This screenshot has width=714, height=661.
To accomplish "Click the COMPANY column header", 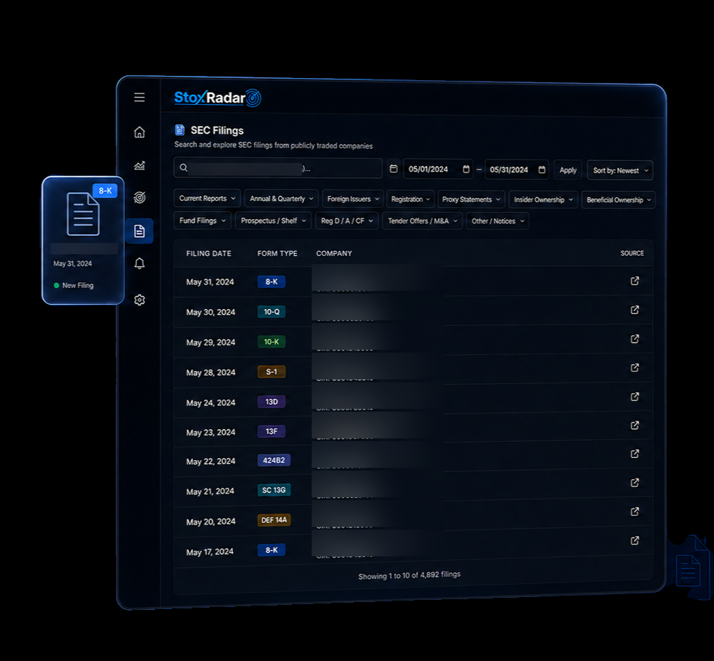I will tap(334, 254).
